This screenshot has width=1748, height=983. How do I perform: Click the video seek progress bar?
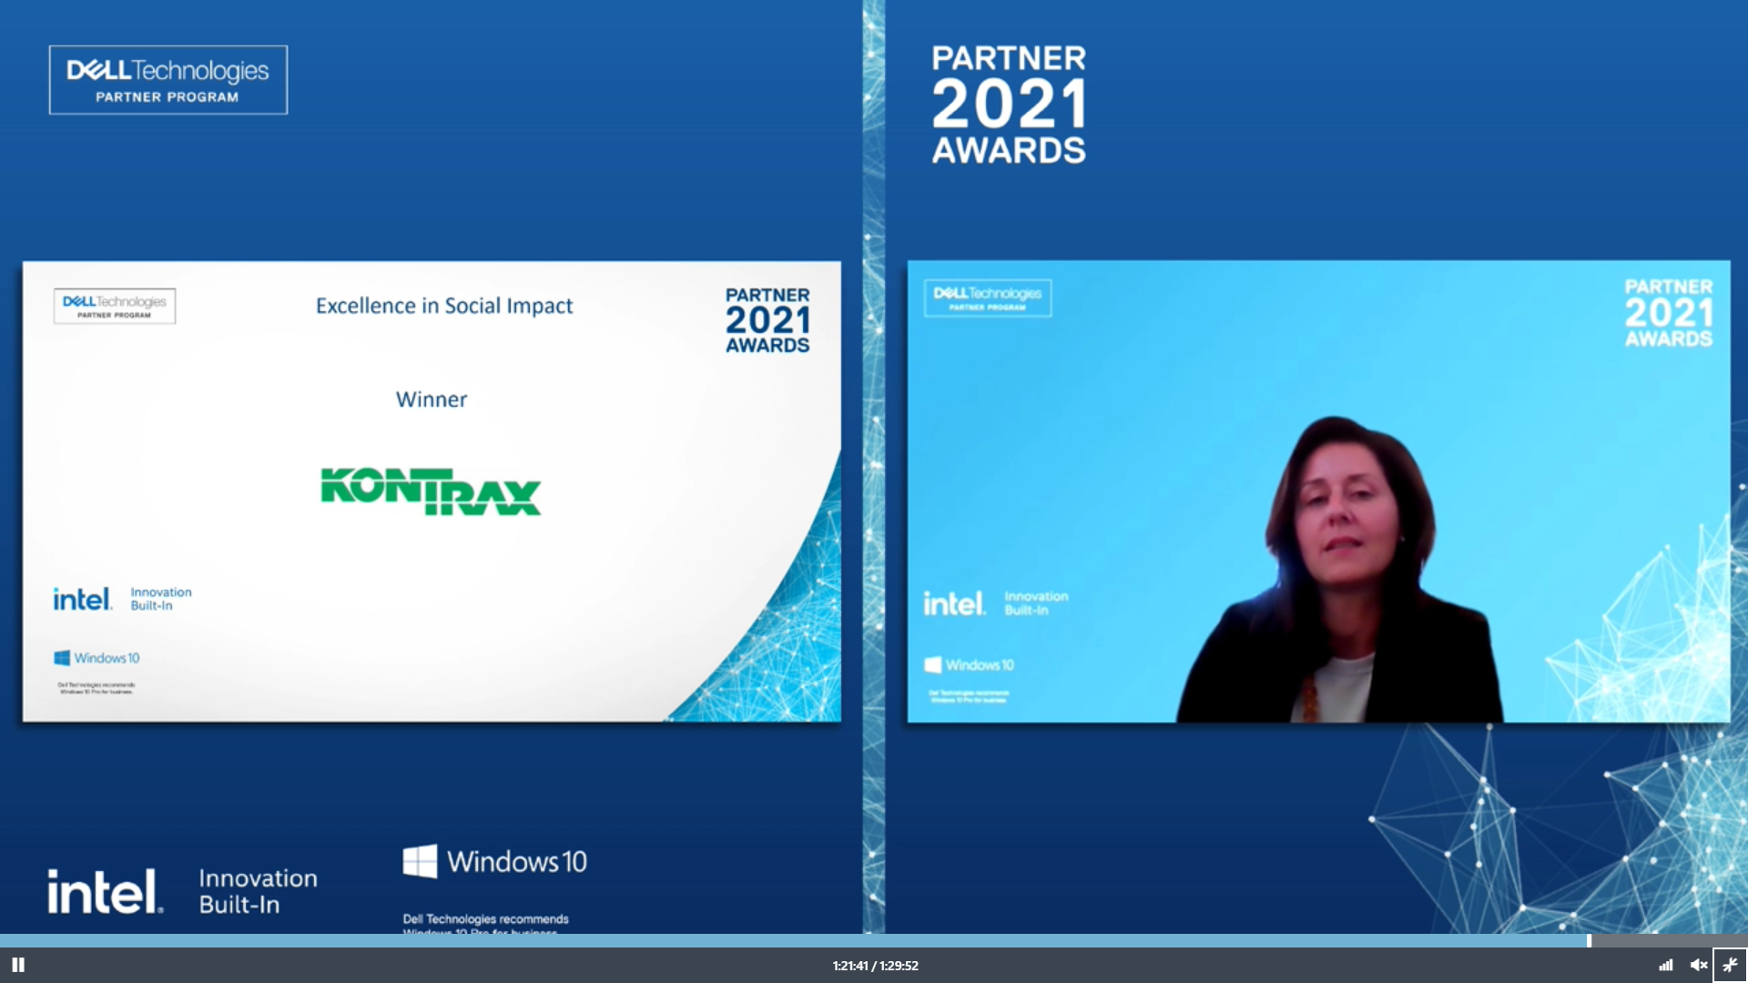click(x=874, y=940)
